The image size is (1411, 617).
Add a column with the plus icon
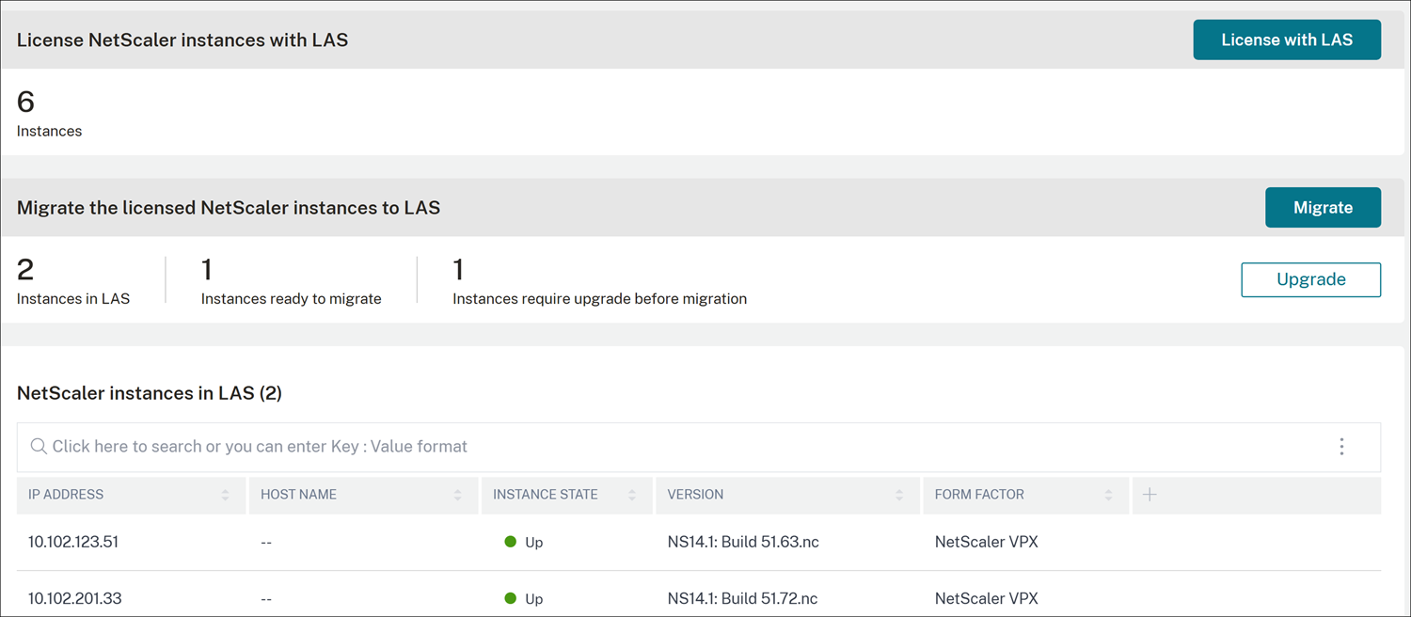click(x=1149, y=495)
